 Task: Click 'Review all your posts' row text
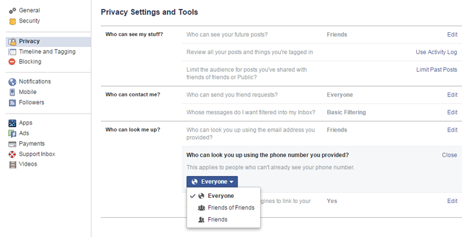click(250, 52)
